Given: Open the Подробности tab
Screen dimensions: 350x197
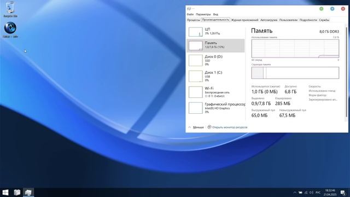Looking at the screenshot, I should coord(308,20).
